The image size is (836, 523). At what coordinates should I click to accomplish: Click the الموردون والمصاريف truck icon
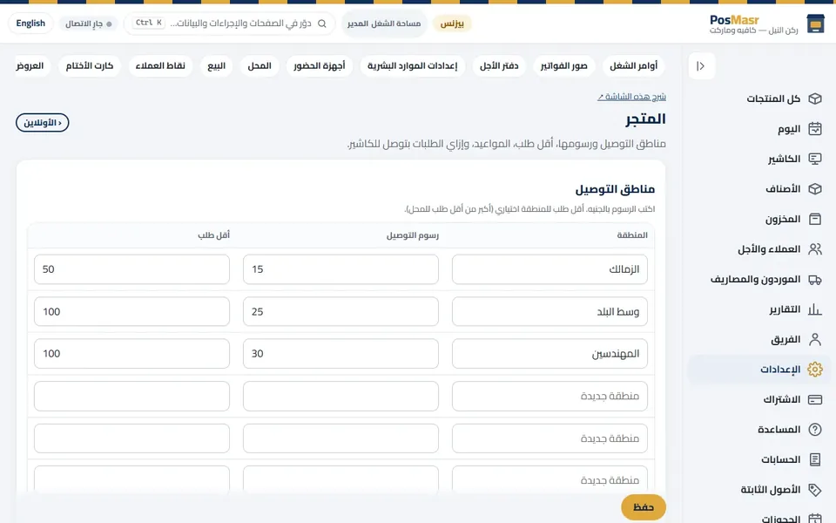[x=815, y=279]
